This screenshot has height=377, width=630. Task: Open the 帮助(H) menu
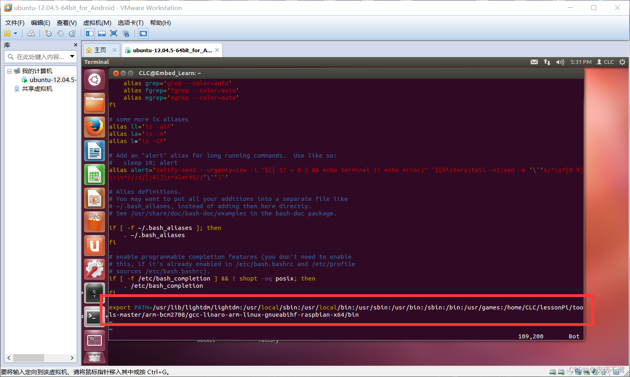(x=161, y=23)
